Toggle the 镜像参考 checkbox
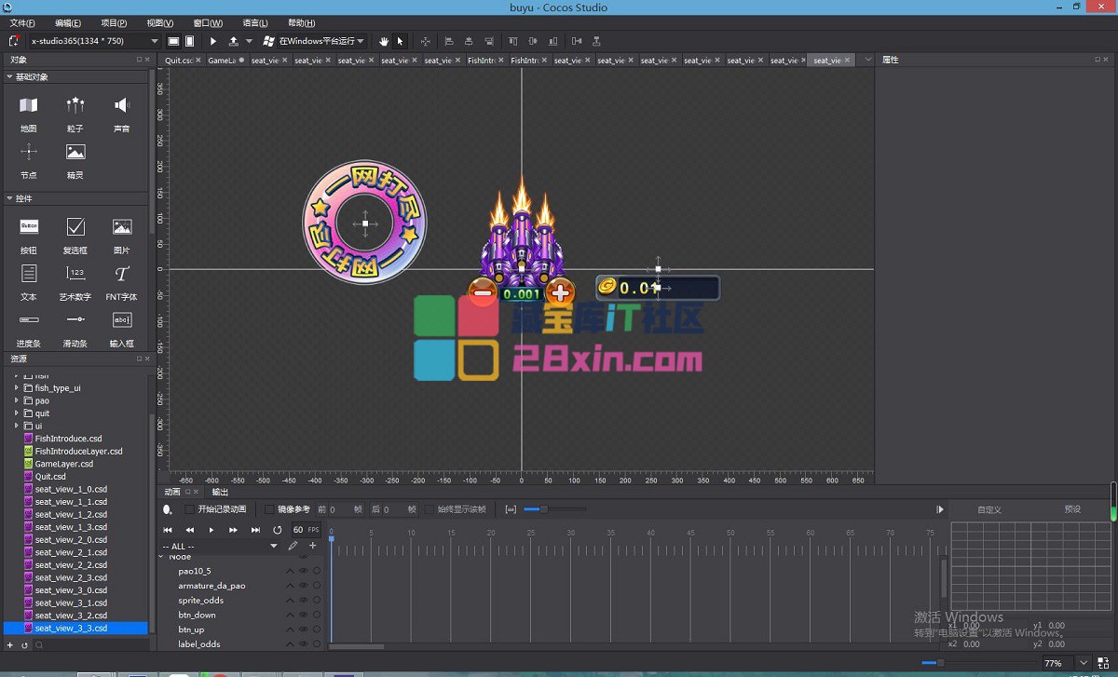Viewport: 1118px width, 677px height. pyautogui.click(x=270, y=509)
